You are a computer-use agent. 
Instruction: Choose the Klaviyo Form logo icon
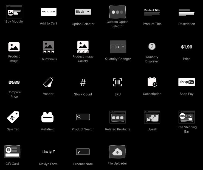(48, 152)
